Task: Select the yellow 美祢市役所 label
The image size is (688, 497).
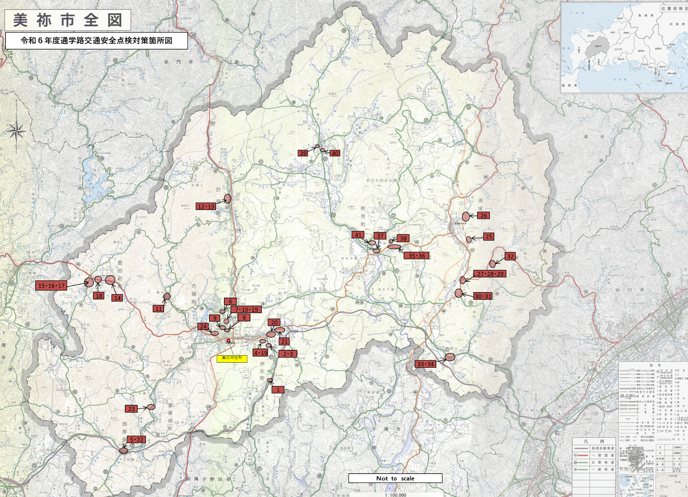Action: (x=232, y=358)
